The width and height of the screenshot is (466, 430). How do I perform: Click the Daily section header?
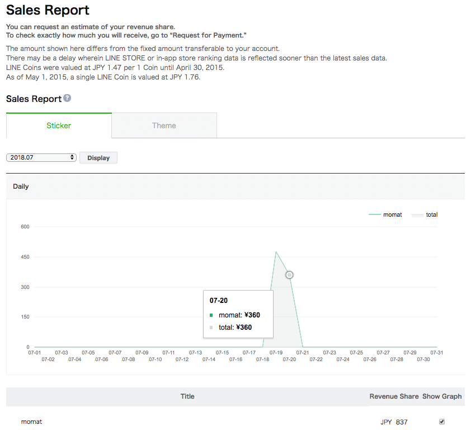pos(21,186)
